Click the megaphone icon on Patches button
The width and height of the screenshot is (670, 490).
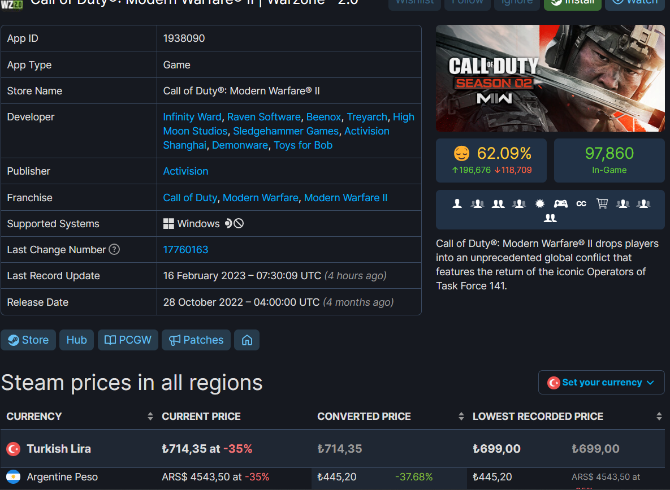click(x=174, y=340)
